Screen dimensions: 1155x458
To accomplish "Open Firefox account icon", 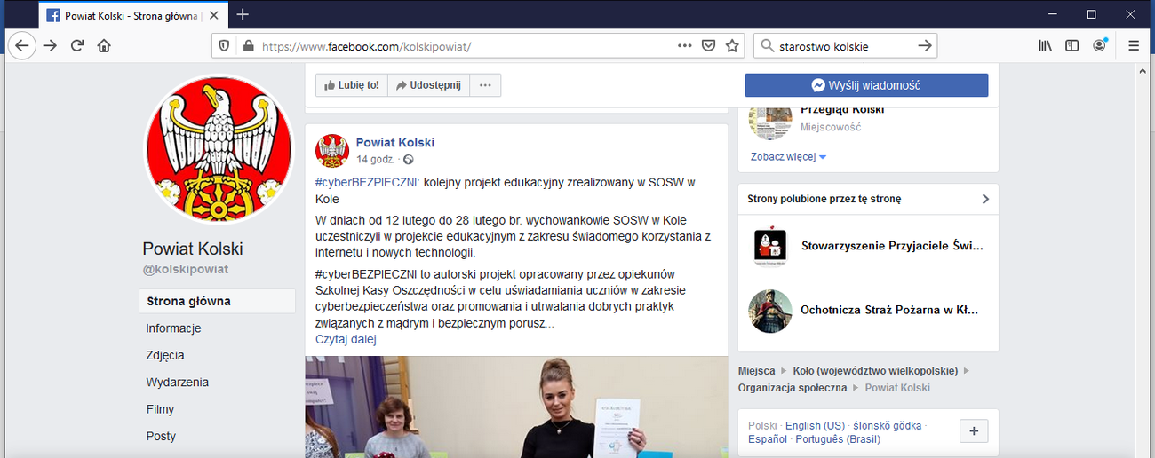I will coord(1100,45).
